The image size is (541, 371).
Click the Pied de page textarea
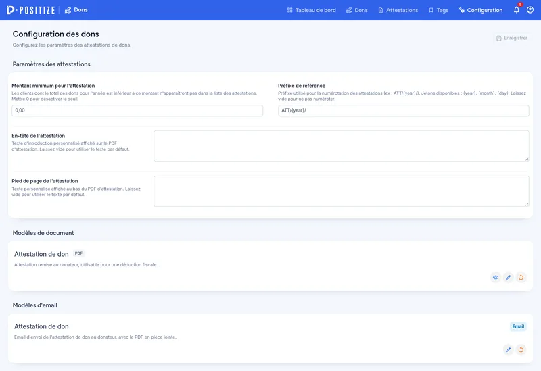pyautogui.click(x=342, y=191)
